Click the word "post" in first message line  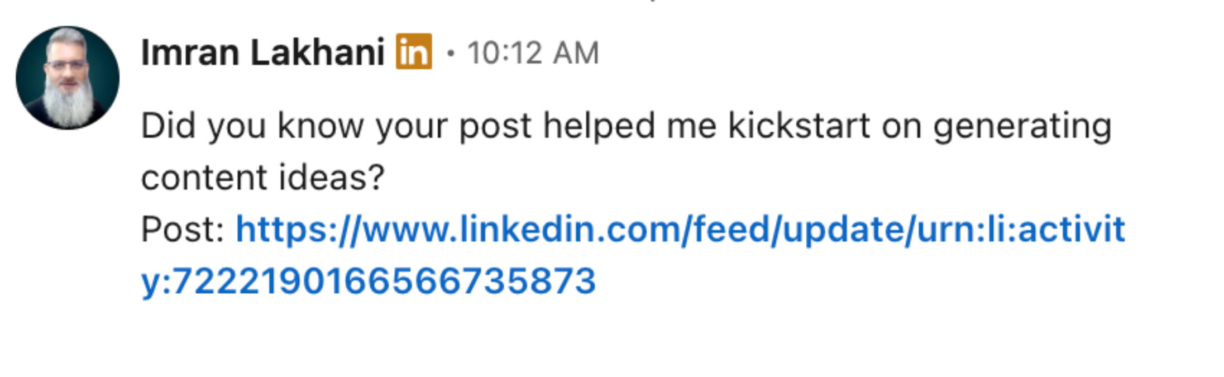coord(495,126)
